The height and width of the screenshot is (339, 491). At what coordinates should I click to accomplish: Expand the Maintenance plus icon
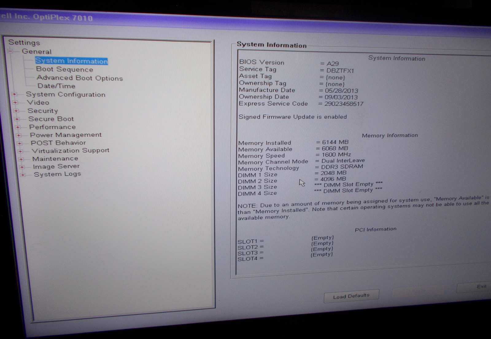[x=21, y=159]
